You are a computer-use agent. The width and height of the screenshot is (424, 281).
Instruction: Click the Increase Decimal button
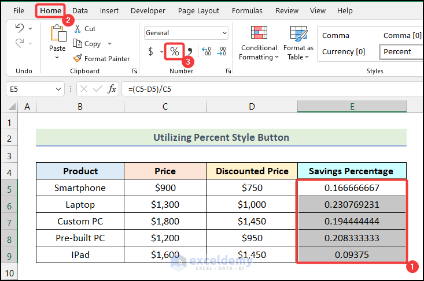(207, 51)
